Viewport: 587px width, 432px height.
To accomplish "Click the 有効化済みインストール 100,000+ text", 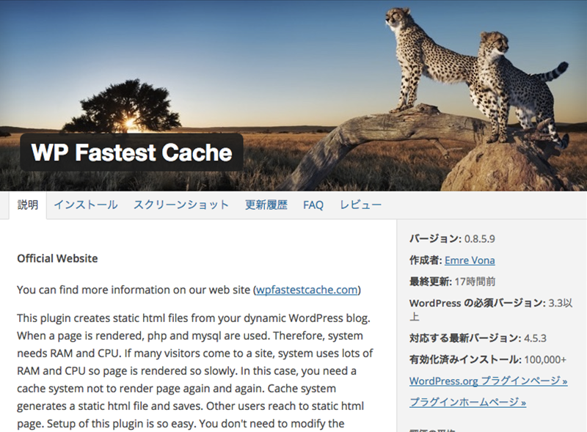I will (x=488, y=359).
